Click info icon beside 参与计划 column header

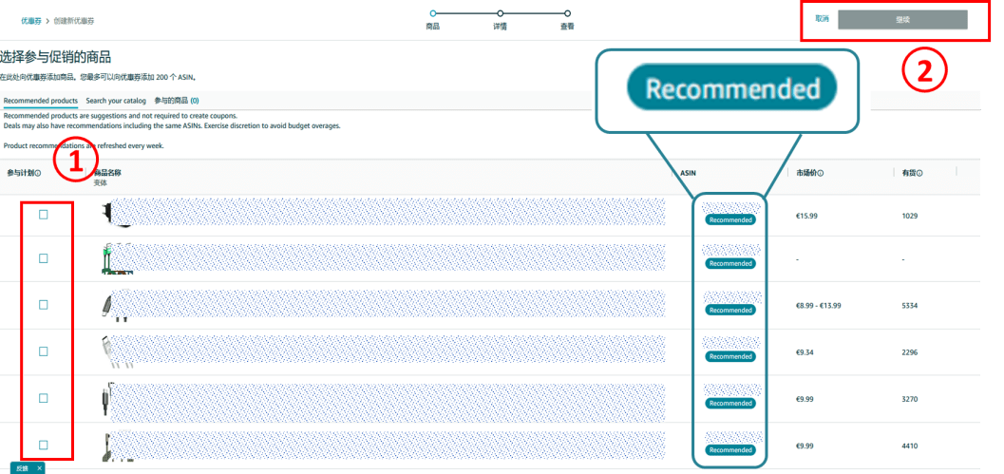[38, 174]
